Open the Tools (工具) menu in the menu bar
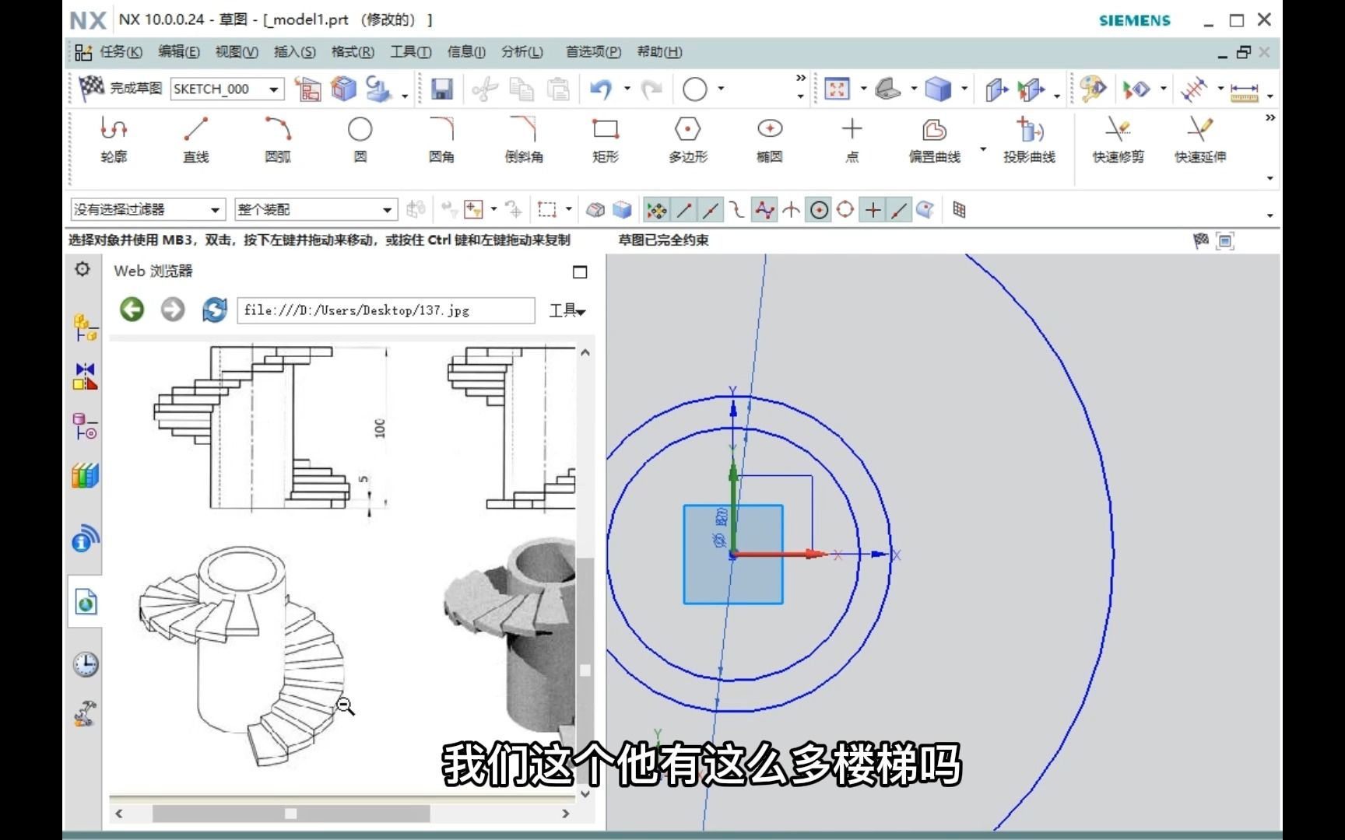1345x840 pixels. coord(411,52)
